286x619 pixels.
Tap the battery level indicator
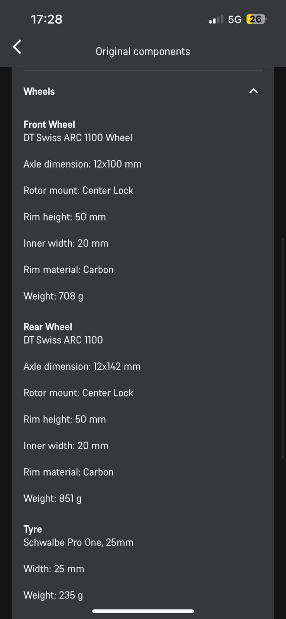[256, 19]
